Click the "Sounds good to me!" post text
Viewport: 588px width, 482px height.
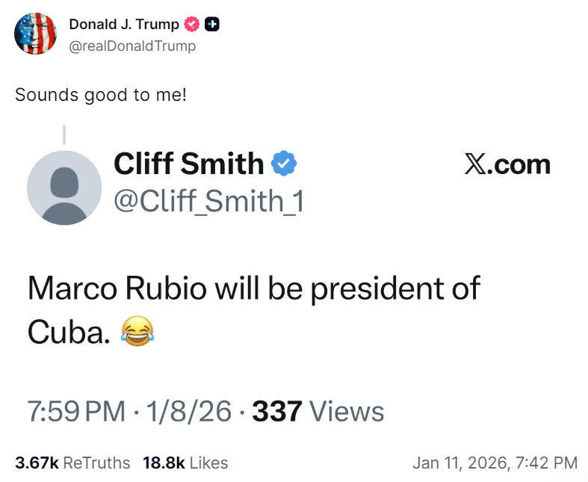(x=101, y=95)
